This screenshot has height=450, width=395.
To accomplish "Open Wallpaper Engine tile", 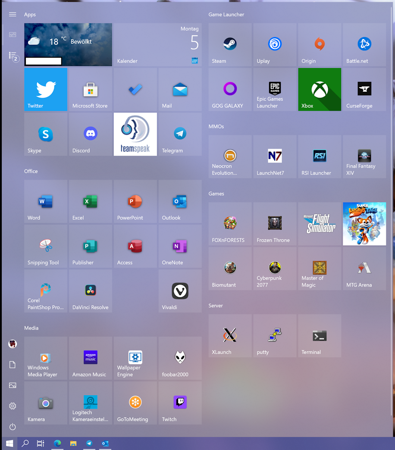I will click(135, 358).
